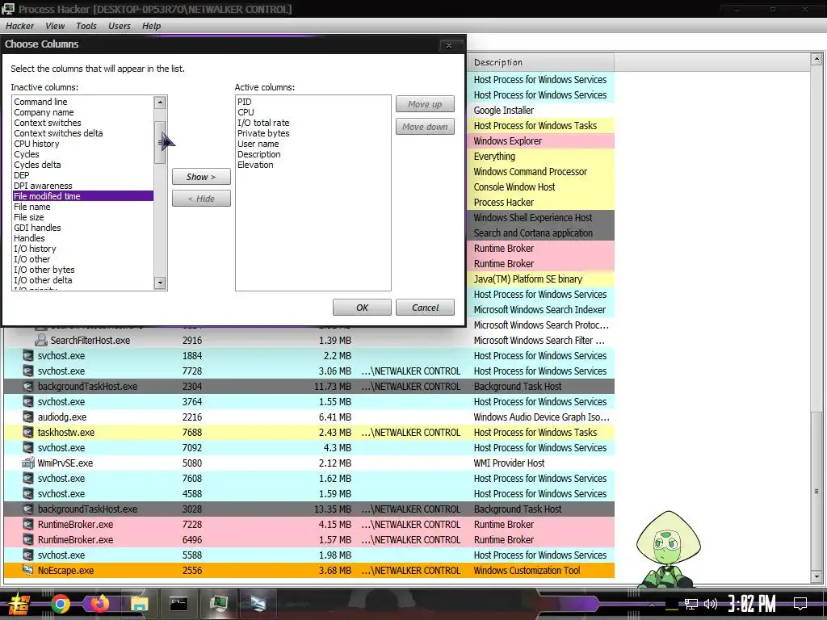The height and width of the screenshot is (620, 827).
Task: Click the < Hide button
Action: [201, 199]
